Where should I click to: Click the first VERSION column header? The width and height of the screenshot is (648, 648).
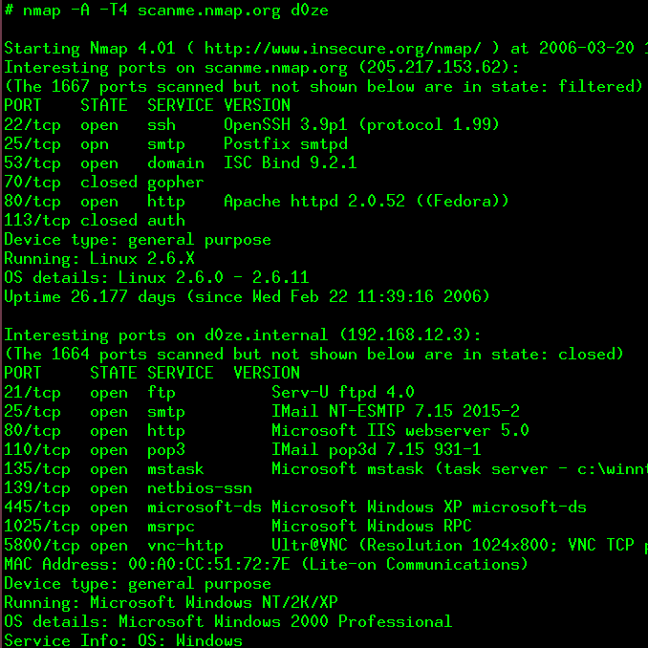pyautogui.click(x=257, y=105)
